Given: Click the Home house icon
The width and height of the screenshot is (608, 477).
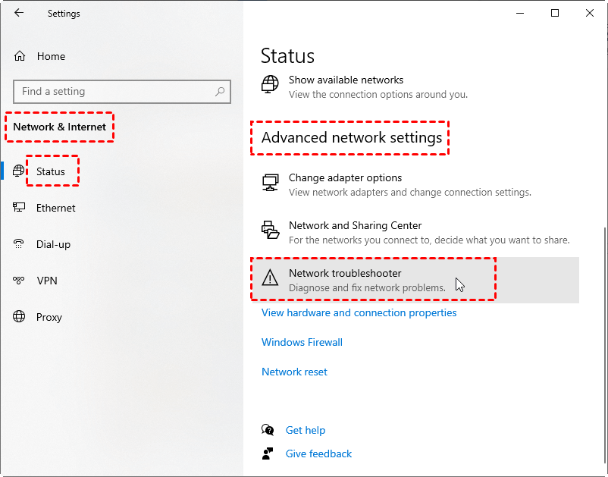Looking at the screenshot, I should click(x=20, y=56).
